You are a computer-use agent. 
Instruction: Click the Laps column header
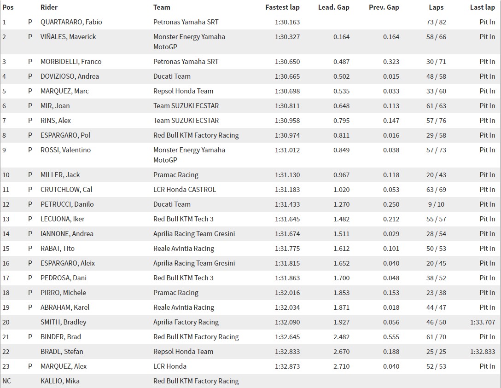436,7
